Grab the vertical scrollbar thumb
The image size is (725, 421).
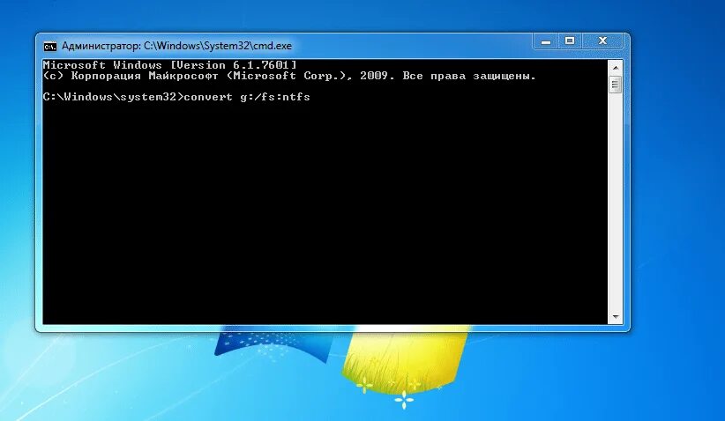(x=616, y=85)
